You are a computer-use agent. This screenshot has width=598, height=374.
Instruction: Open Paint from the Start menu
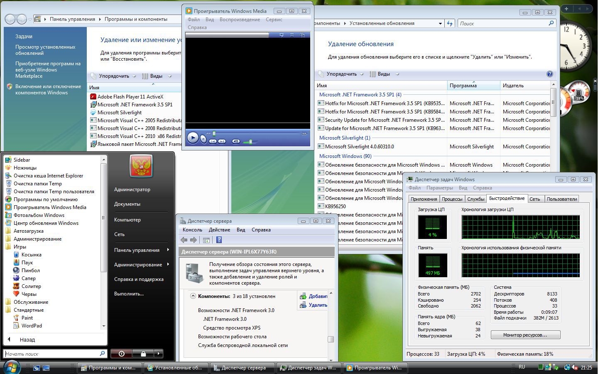coord(27,318)
